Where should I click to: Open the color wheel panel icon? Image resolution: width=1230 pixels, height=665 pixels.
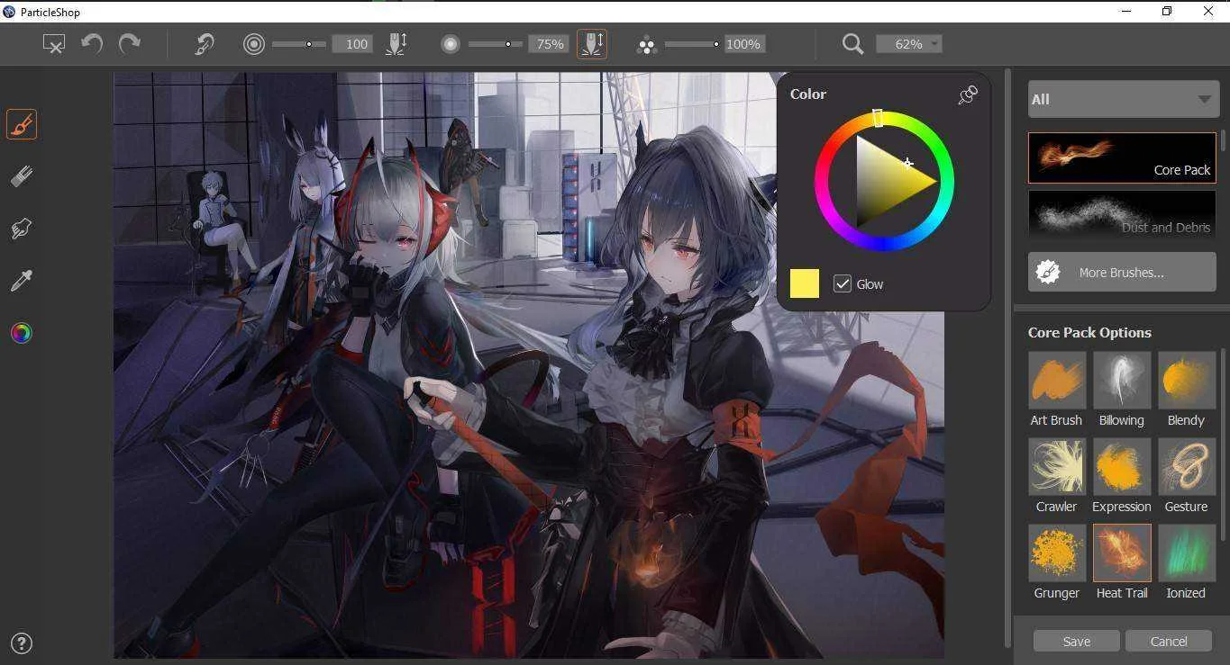coord(22,333)
